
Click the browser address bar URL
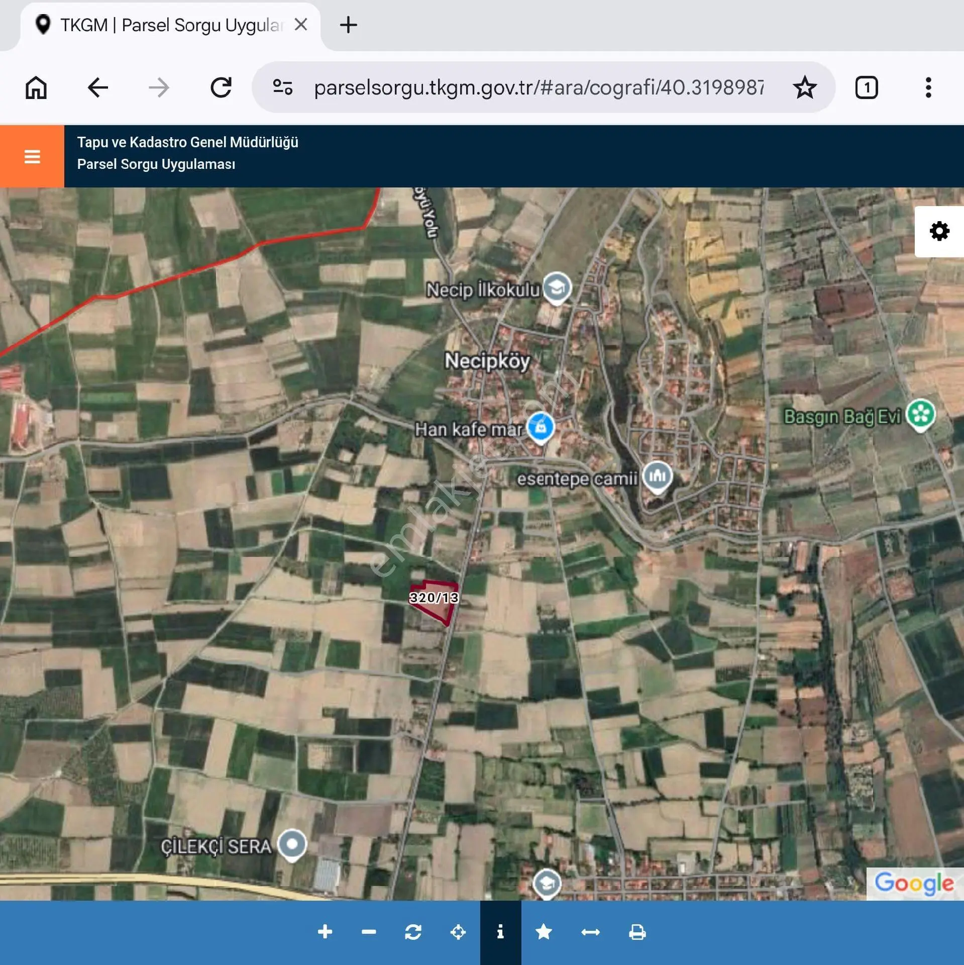tap(539, 87)
